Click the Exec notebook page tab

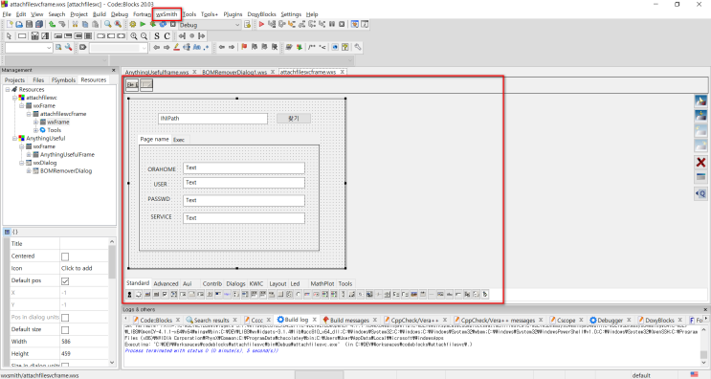(179, 140)
